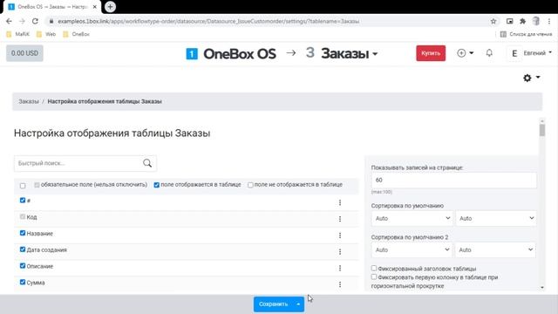Open notifications bell icon
The width and height of the screenshot is (558, 314).
pyautogui.click(x=489, y=53)
